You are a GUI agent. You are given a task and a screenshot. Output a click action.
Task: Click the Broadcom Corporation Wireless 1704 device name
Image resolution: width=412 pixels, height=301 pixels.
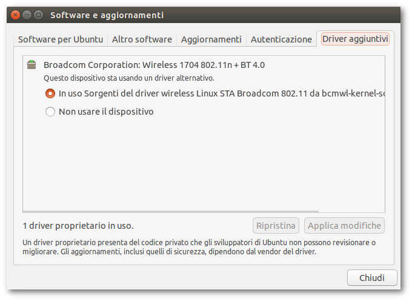(x=154, y=65)
